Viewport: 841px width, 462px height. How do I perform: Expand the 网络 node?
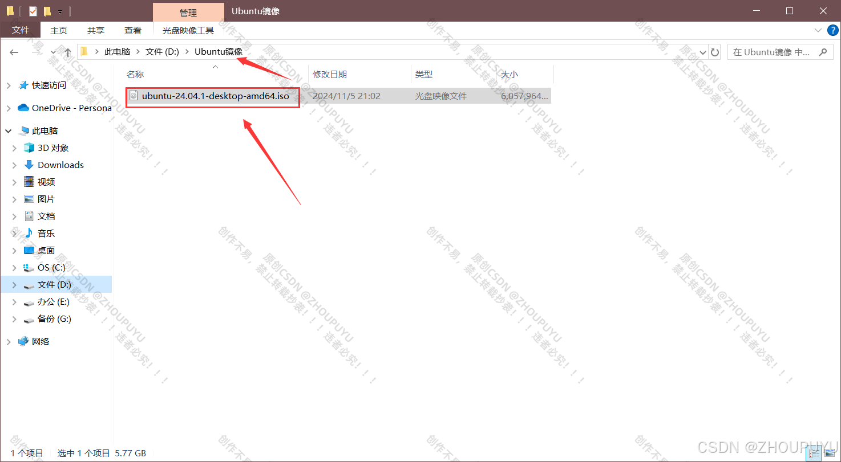9,342
